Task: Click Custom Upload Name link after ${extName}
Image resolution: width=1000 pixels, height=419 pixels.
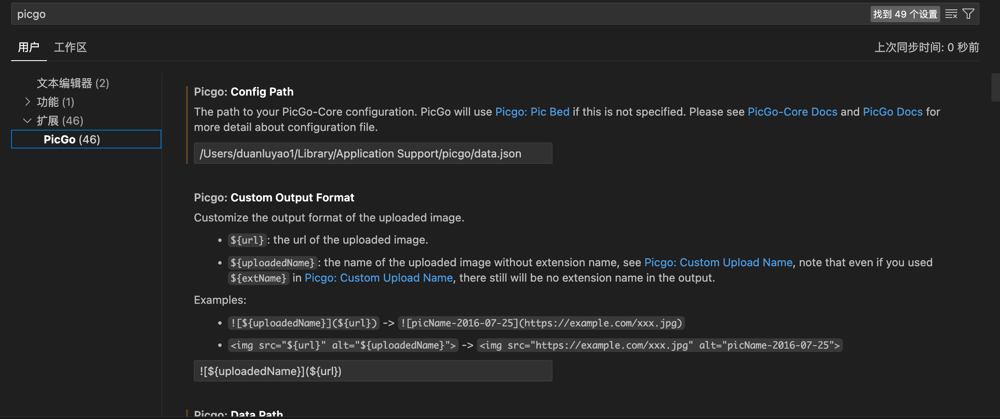Action: [378, 278]
